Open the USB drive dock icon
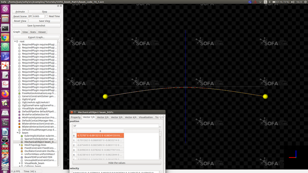The image size is (308, 173). coord(5,113)
